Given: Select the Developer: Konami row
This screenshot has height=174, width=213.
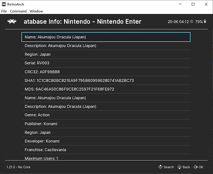Looking at the screenshot, I should (x=106, y=141).
